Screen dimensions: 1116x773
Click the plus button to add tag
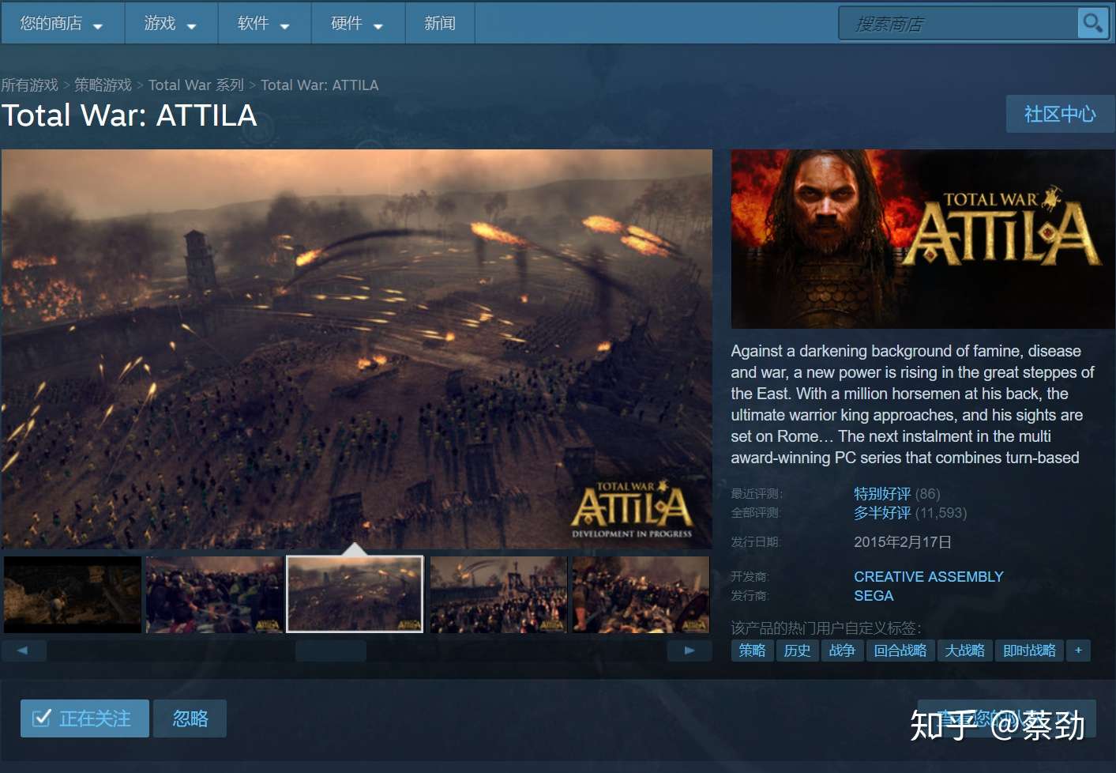pyautogui.click(x=1078, y=650)
